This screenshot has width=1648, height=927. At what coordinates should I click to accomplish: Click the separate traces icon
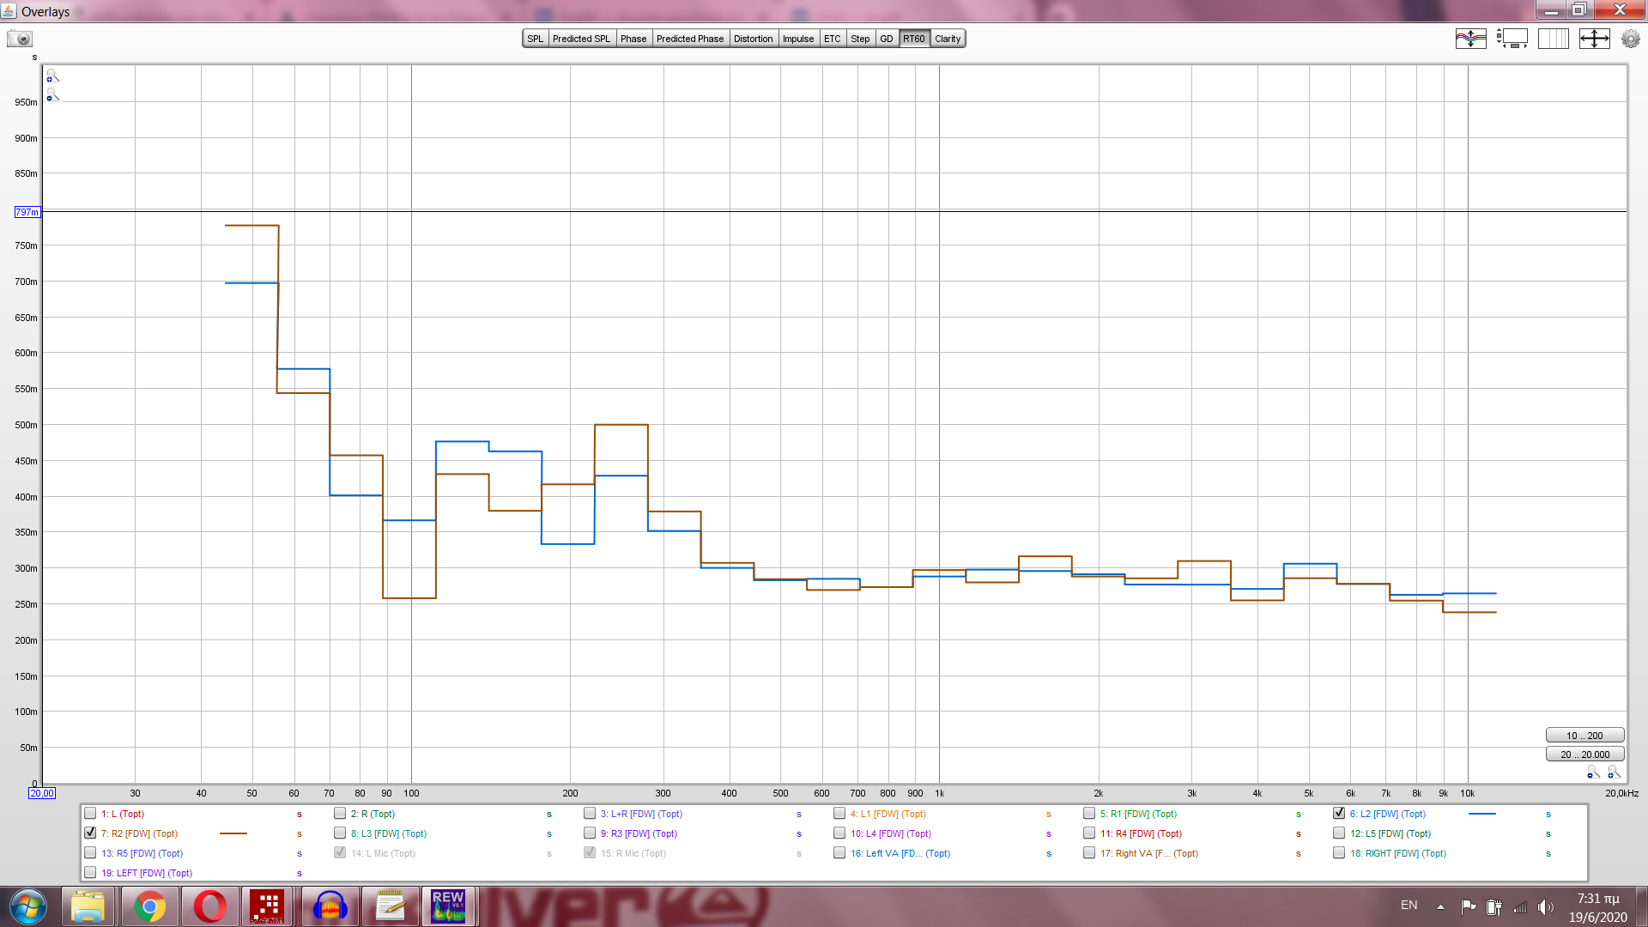[x=1470, y=39]
